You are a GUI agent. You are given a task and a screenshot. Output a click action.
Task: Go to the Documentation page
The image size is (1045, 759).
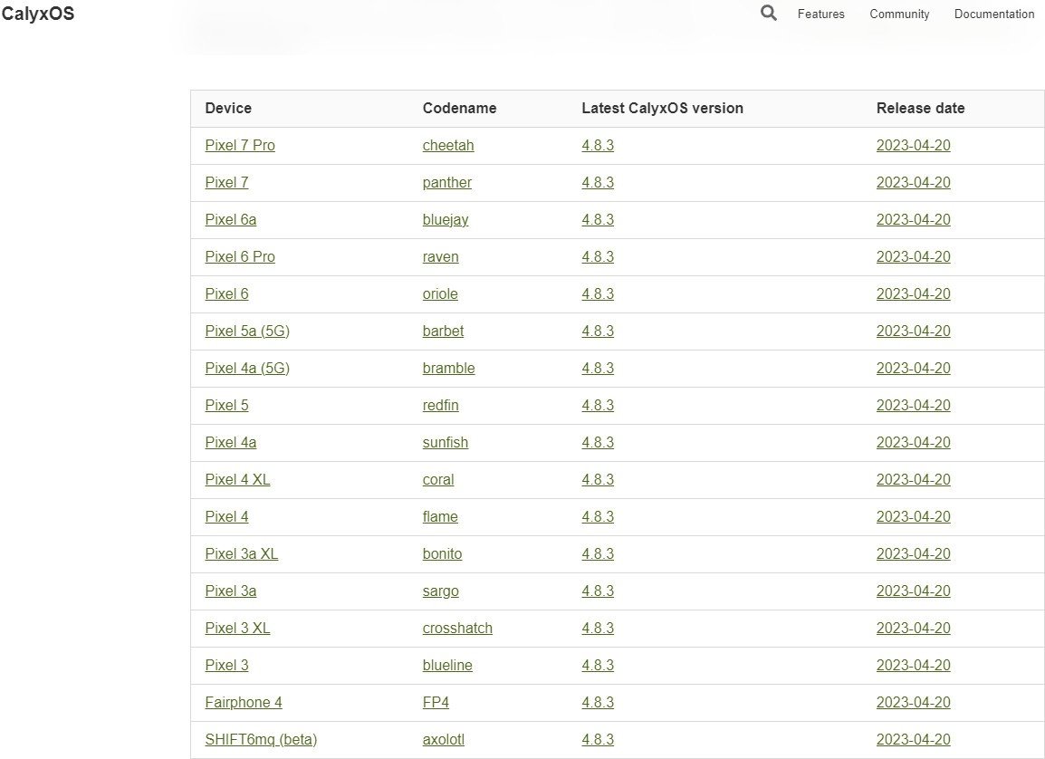(x=993, y=14)
